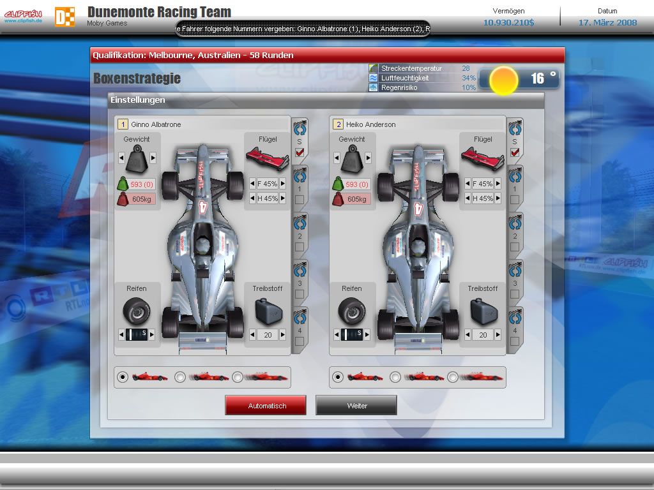The width and height of the screenshot is (654, 490).
Task: Click the tire icon in Ginno Albatrone's Reifen panel
Action: [136, 311]
